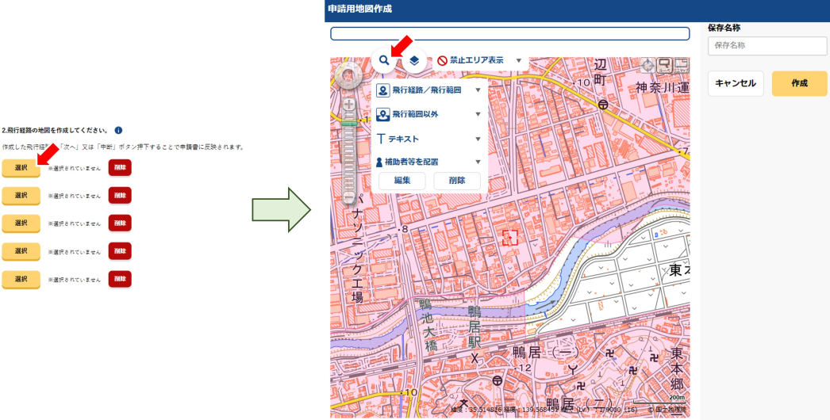Click the テキスト T icon
The height and width of the screenshot is (420, 830).
tap(381, 139)
